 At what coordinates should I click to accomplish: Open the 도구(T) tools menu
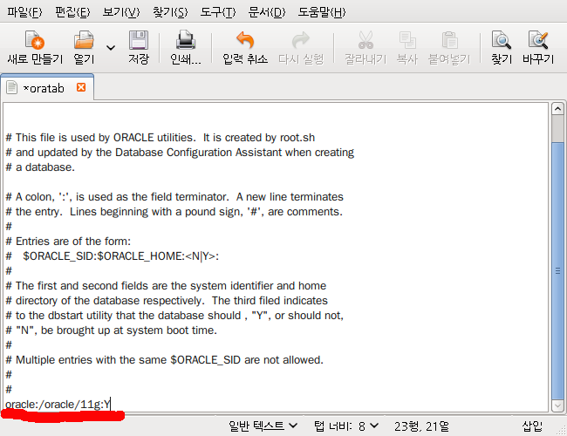pos(218,12)
